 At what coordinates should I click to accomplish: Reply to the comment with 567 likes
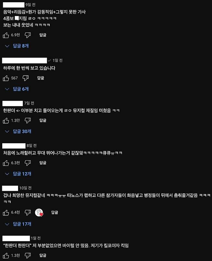(x=41, y=78)
